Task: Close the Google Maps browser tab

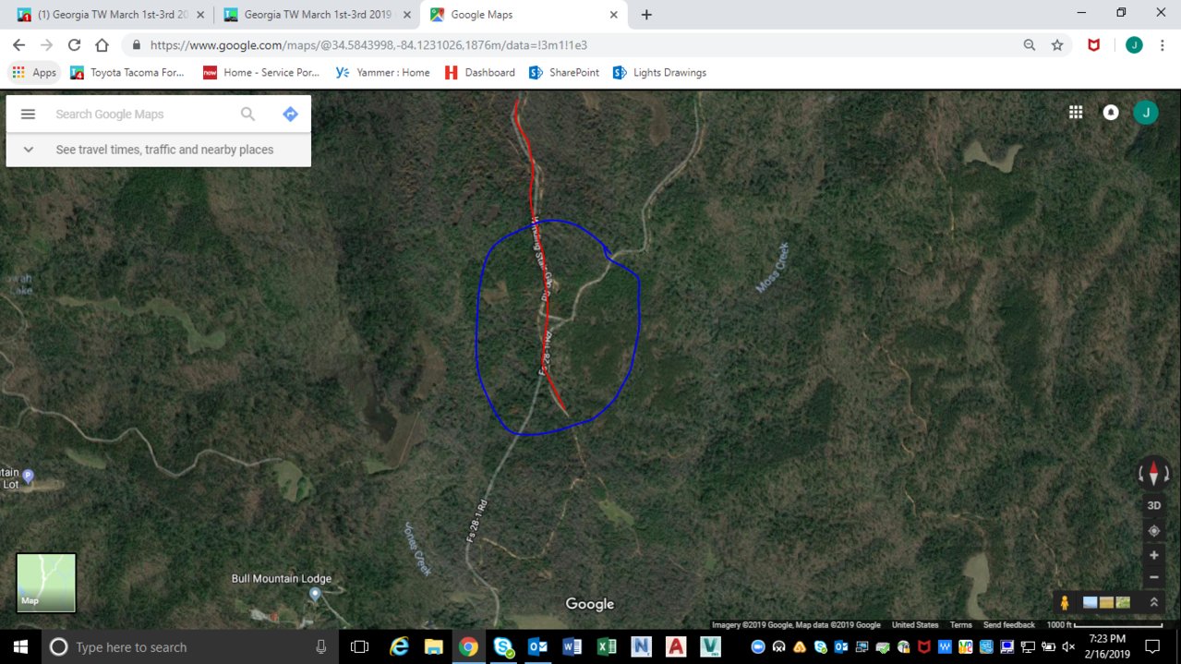Action: point(614,15)
